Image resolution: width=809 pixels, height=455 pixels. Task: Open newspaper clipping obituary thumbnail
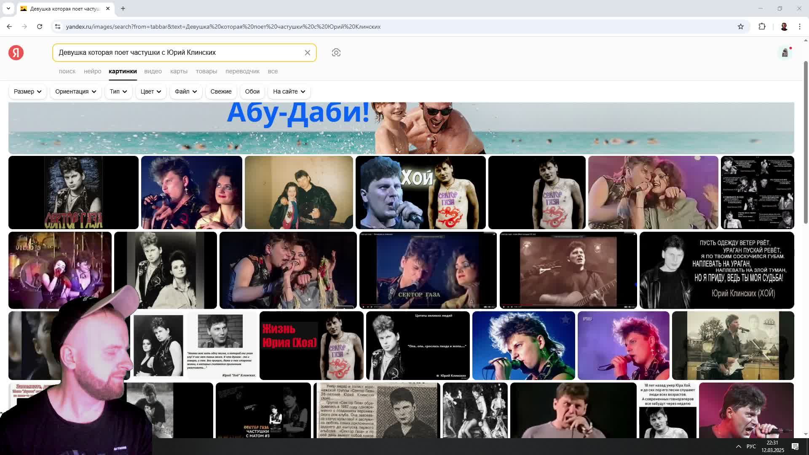click(377, 410)
